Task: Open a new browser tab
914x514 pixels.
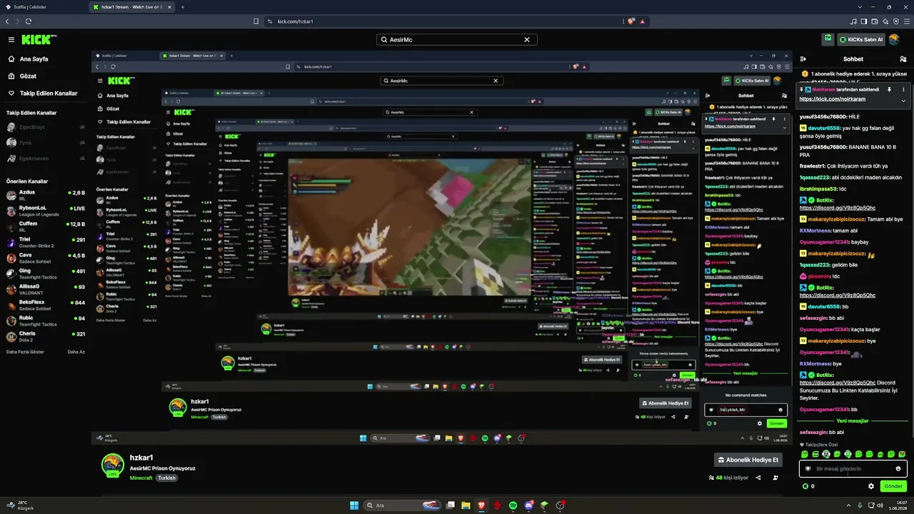Action: 182,7
